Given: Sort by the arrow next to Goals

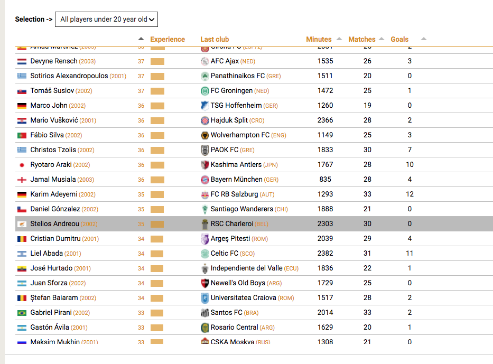Looking at the screenshot, I should click(x=423, y=39).
